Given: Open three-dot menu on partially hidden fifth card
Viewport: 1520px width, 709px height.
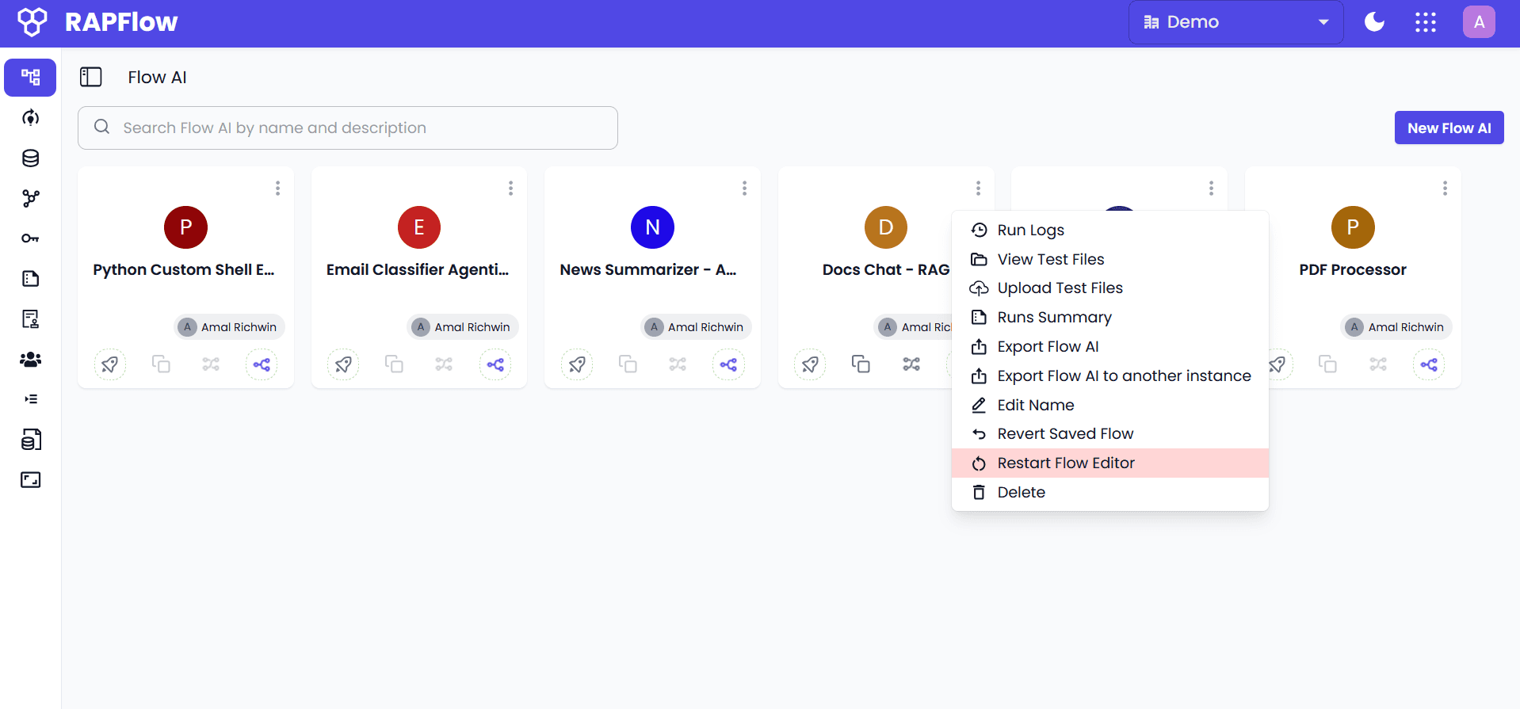Looking at the screenshot, I should (x=1211, y=188).
